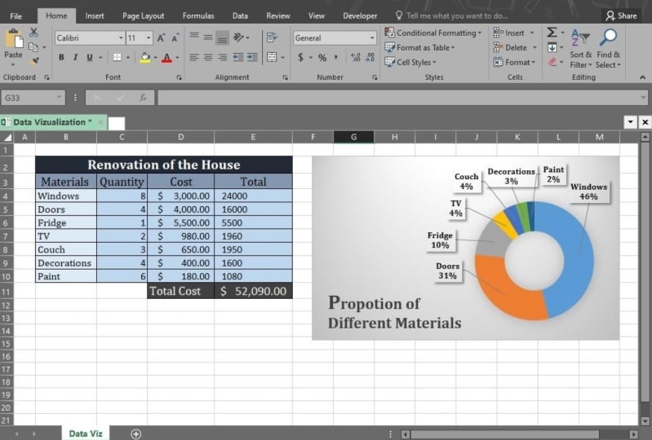The width and height of the screenshot is (652, 440).
Task: Click the Select All corner triangle
Action: (x=7, y=138)
